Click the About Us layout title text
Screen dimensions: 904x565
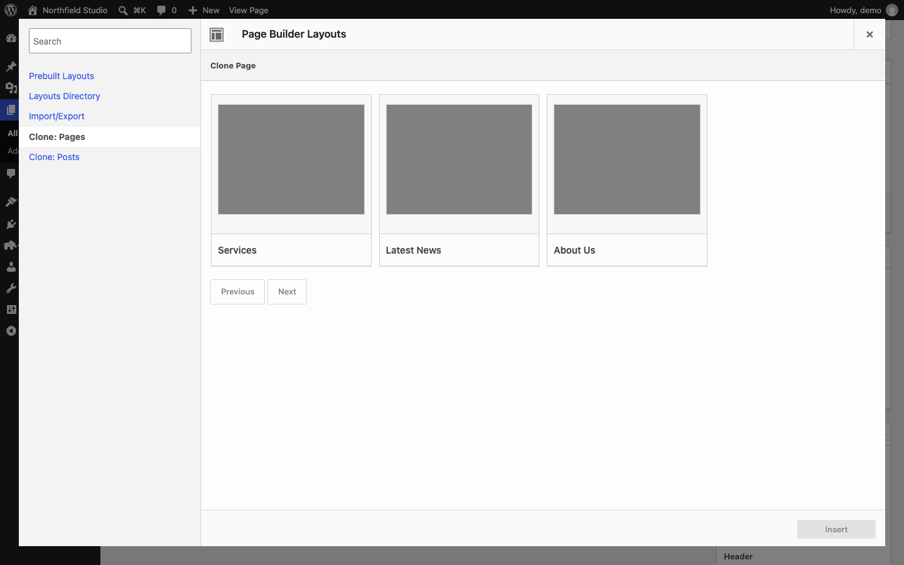(574, 250)
